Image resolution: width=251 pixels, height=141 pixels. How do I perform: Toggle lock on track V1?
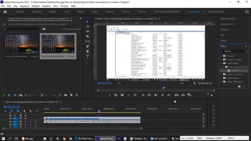pos(10,118)
